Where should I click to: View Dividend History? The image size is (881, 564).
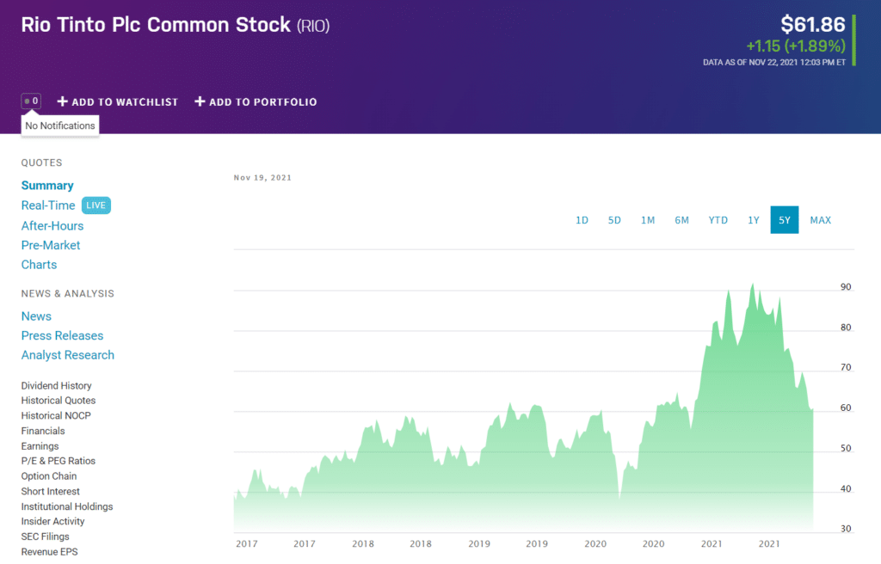click(56, 385)
